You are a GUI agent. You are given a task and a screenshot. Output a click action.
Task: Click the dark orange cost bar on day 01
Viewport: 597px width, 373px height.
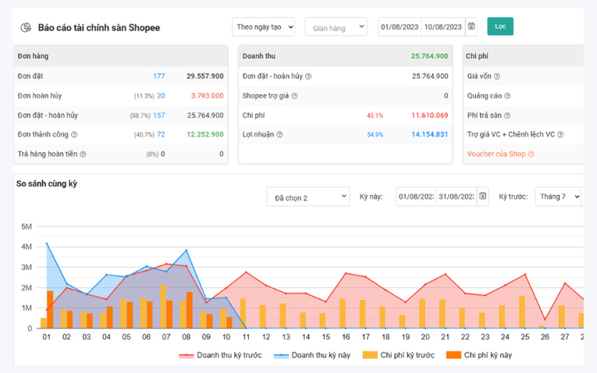[50, 310]
